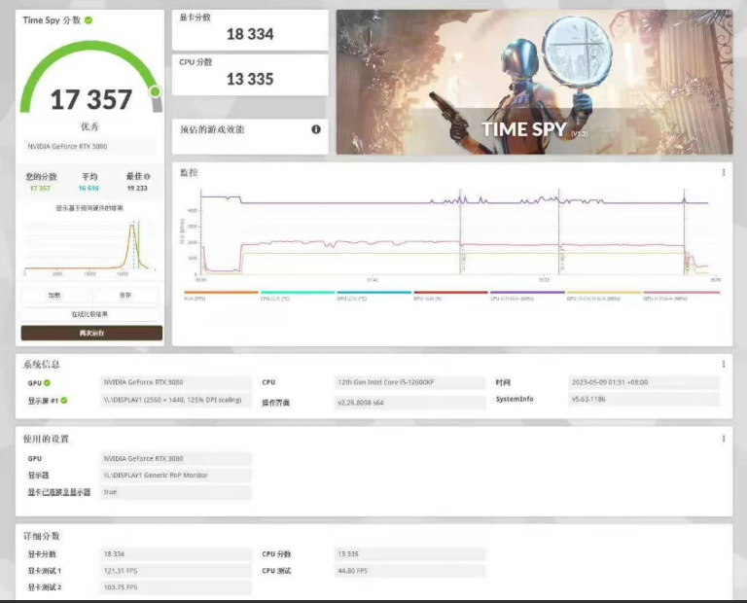Click the green knob on the score gauge
The image size is (747, 603).
click(x=155, y=91)
